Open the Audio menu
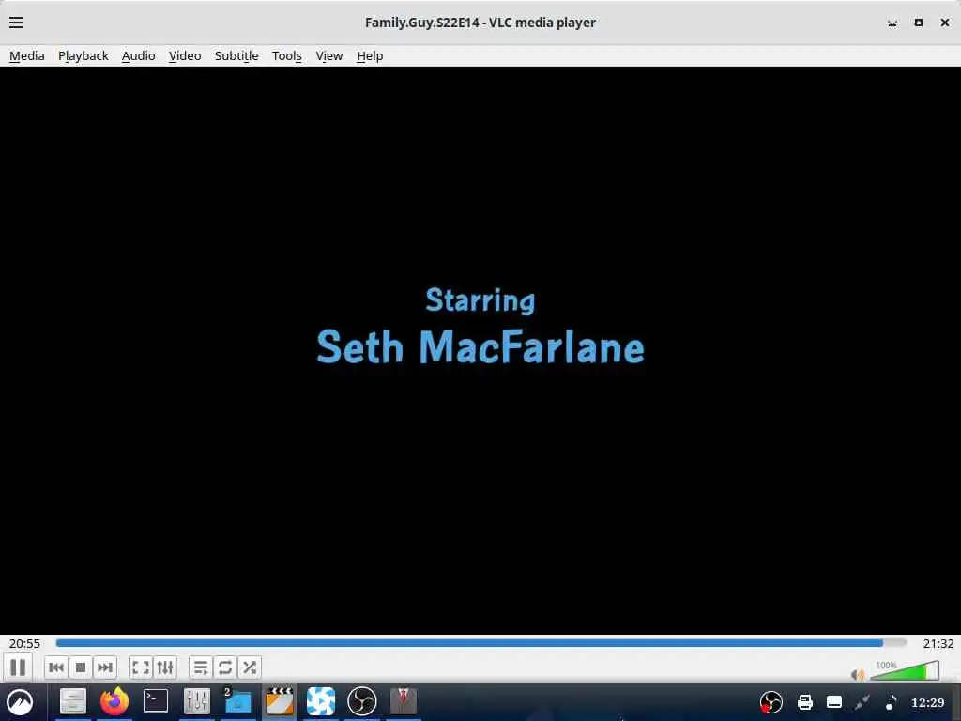 (139, 55)
